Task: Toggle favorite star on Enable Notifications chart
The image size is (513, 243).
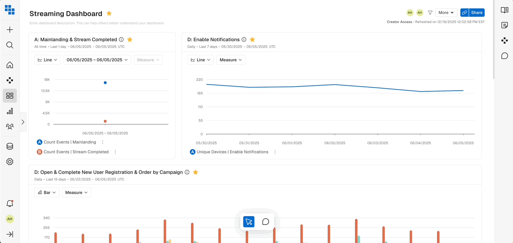Action: [x=252, y=39]
